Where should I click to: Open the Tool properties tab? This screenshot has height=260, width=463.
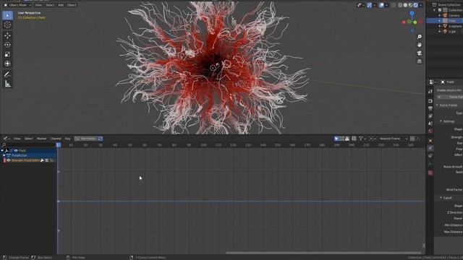click(x=430, y=92)
